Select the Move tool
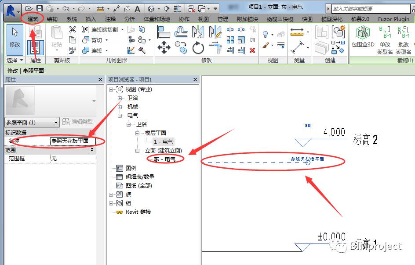This screenshot has height=265, width=415. pyautogui.click(x=164, y=48)
